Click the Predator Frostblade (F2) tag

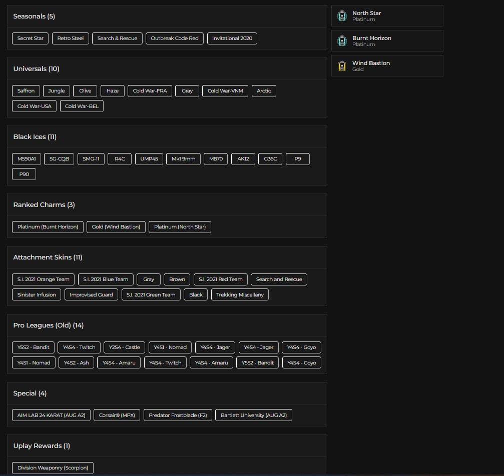[x=178, y=415]
